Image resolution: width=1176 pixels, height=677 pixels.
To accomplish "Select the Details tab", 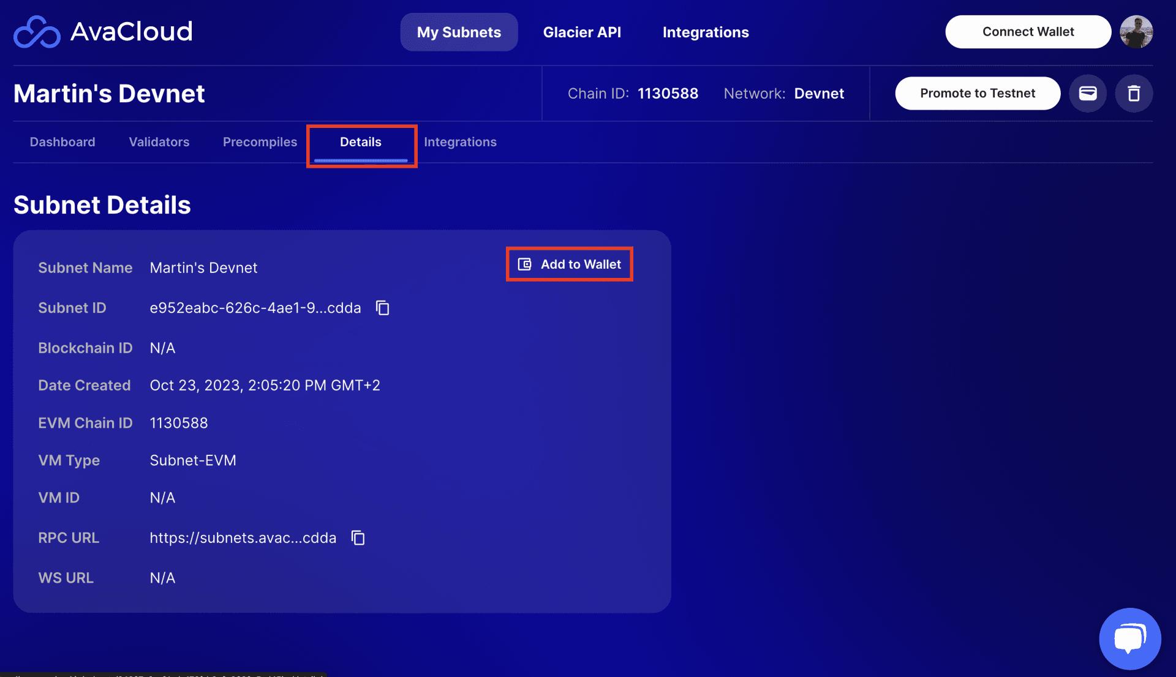I will (361, 142).
